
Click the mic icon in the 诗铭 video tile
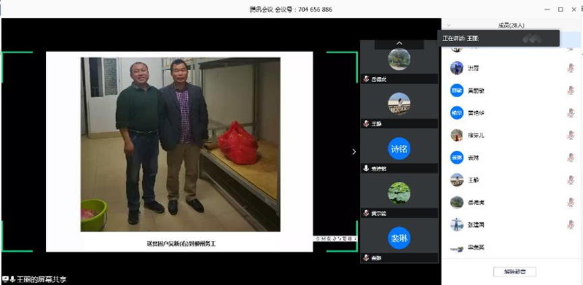point(366,168)
